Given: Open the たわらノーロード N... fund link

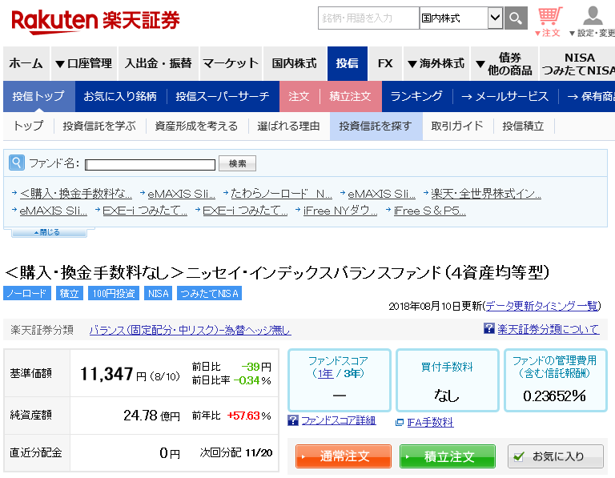Looking at the screenshot, I should pos(281,193).
